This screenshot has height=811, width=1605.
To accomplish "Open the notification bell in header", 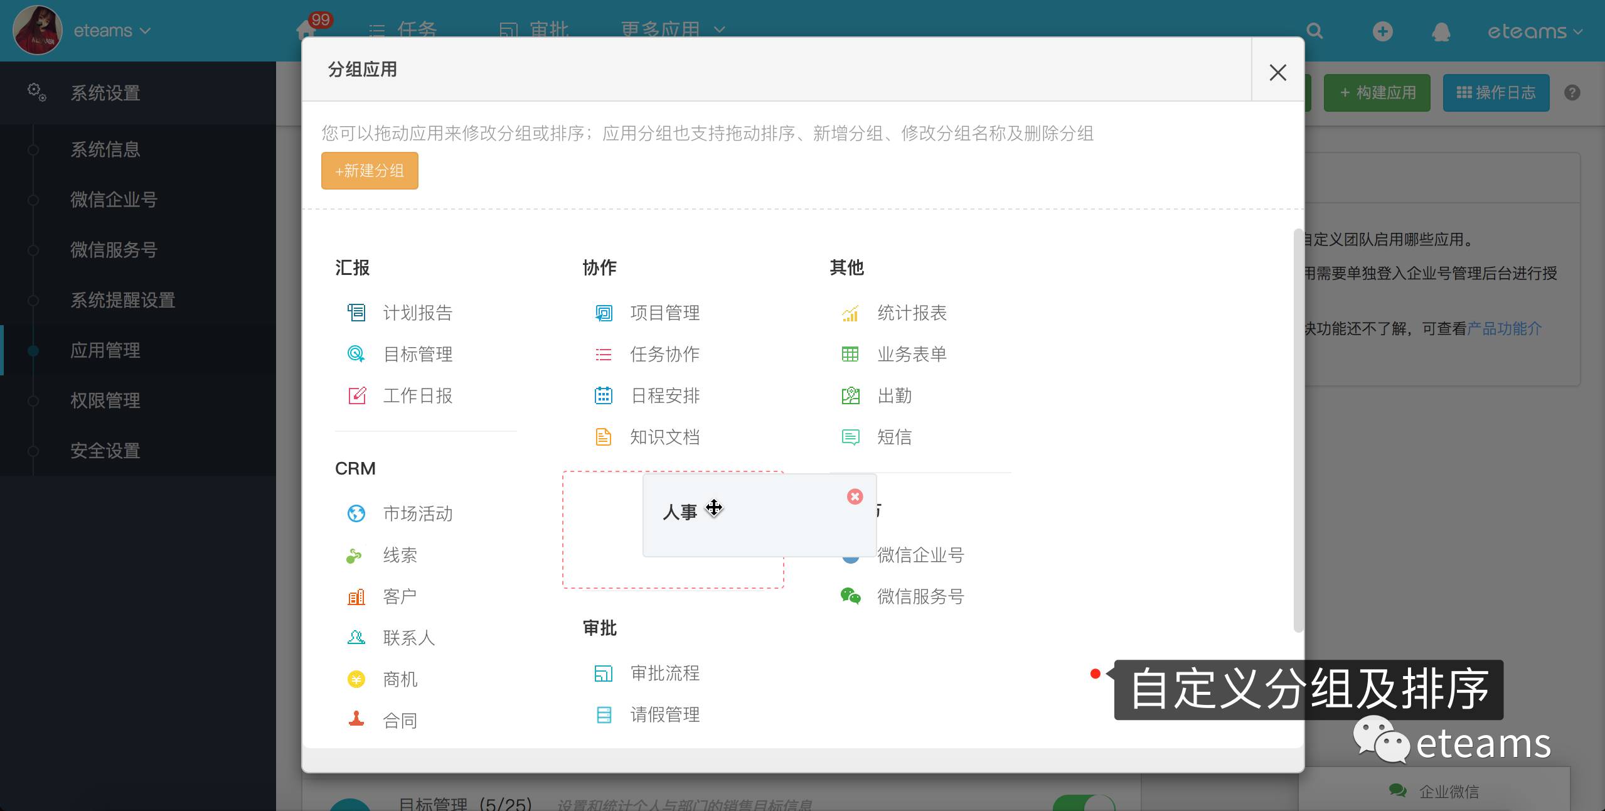I will coord(1441,31).
